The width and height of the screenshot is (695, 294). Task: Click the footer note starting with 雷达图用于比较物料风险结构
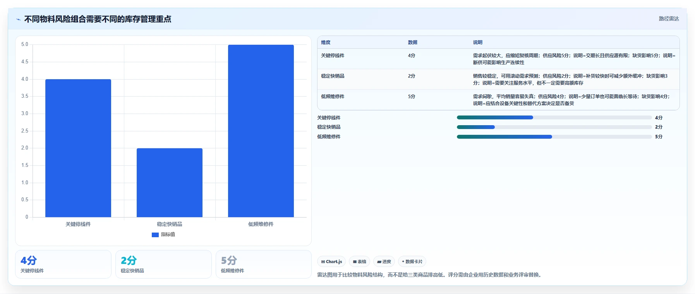tap(430, 275)
